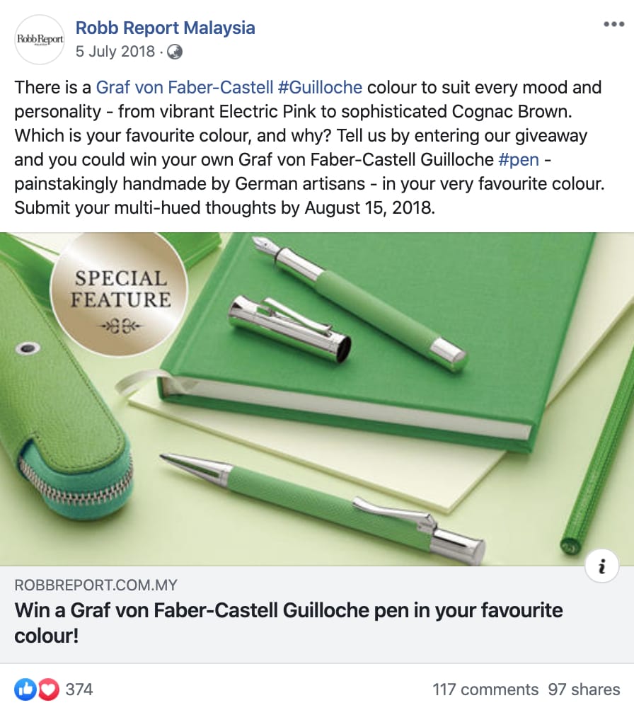Open the 5 July 2018 timestamp
This screenshot has width=634, height=715.
pyautogui.click(x=115, y=52)
